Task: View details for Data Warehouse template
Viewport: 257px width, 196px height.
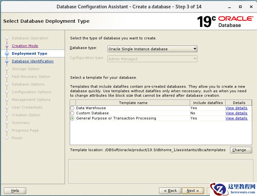Action: pos(236,108)
